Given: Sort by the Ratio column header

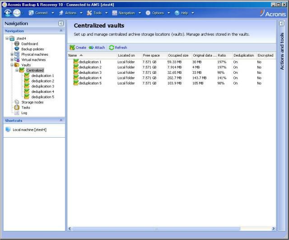Looking at the screenshot, I should [x=225, y=55].
